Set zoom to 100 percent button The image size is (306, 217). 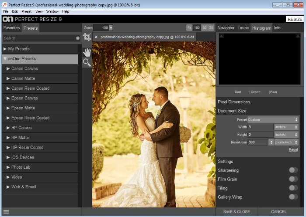(x=197, y=27)
